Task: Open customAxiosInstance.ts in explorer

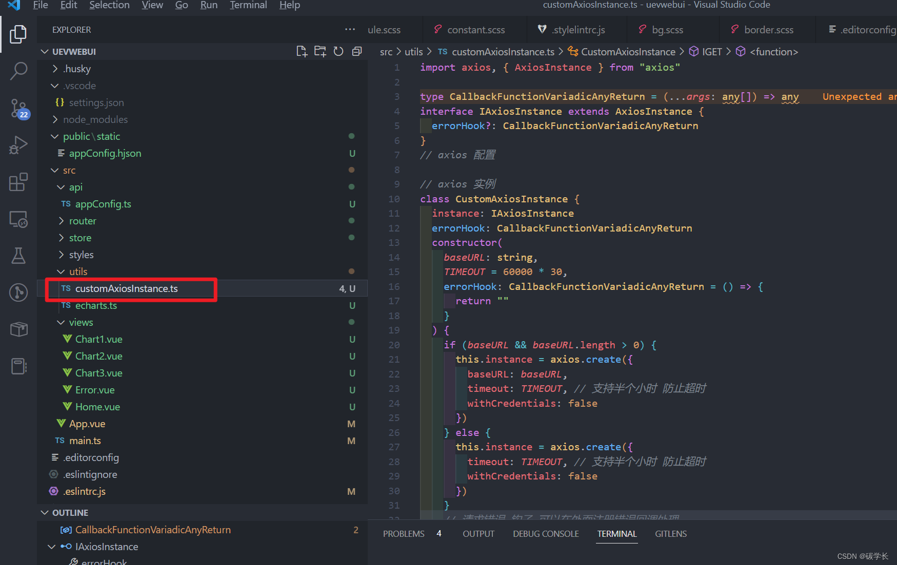Action: click(202, 288)
